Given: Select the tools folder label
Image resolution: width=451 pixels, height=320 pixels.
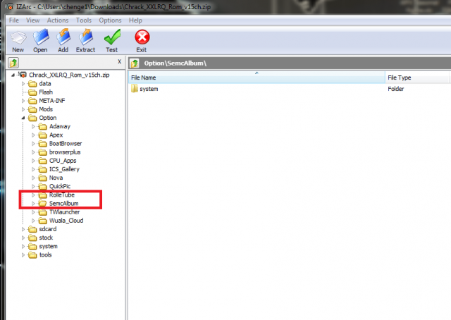Looking at the screenshot, I should pos(45,255).
